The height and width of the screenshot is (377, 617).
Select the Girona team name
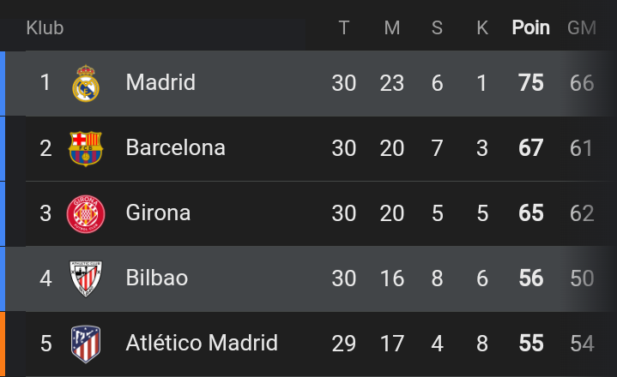158,212
